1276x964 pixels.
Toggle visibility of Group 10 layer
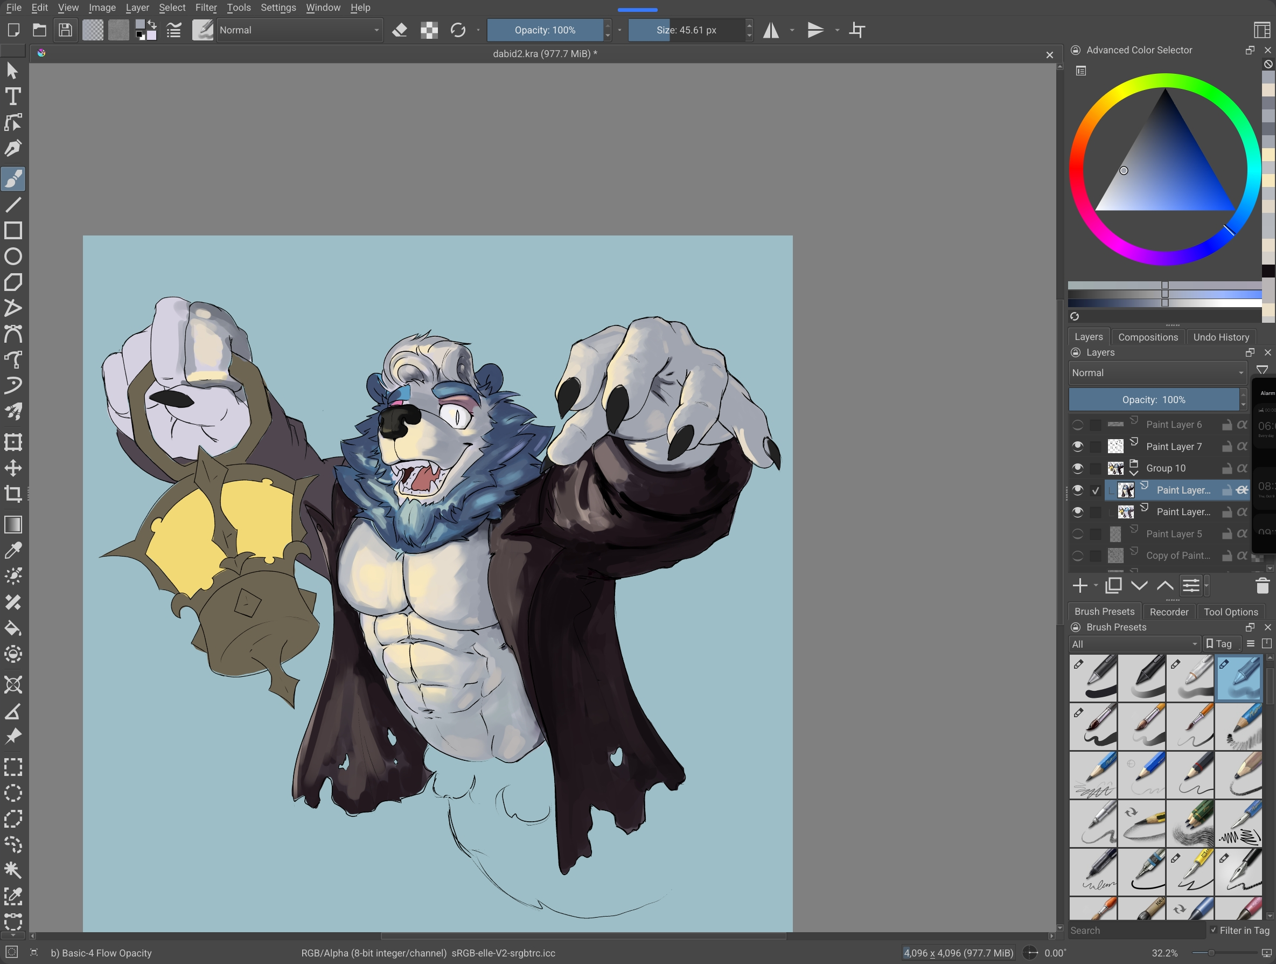1078,468
